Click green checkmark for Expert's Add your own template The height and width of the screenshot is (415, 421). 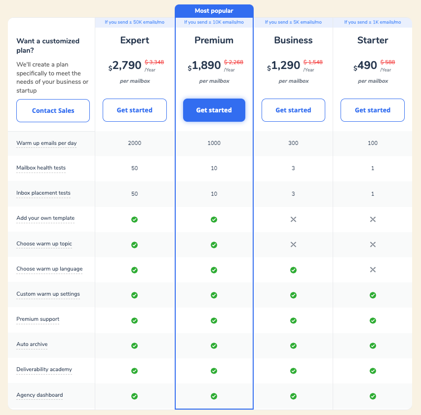coord(134,219)
